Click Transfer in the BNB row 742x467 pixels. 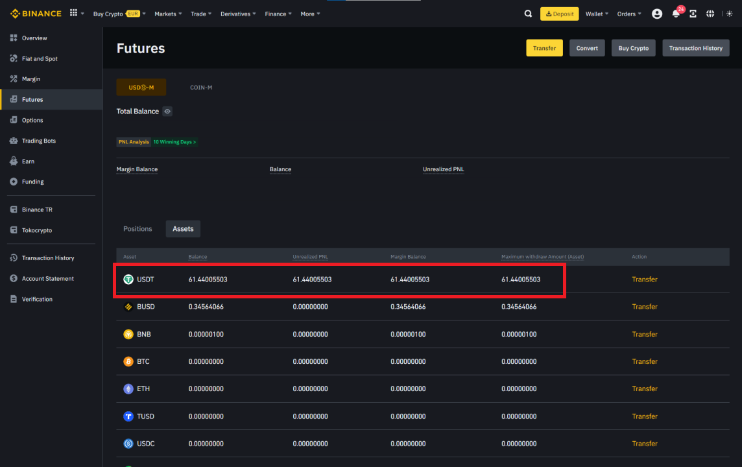(x=645, y=334)
